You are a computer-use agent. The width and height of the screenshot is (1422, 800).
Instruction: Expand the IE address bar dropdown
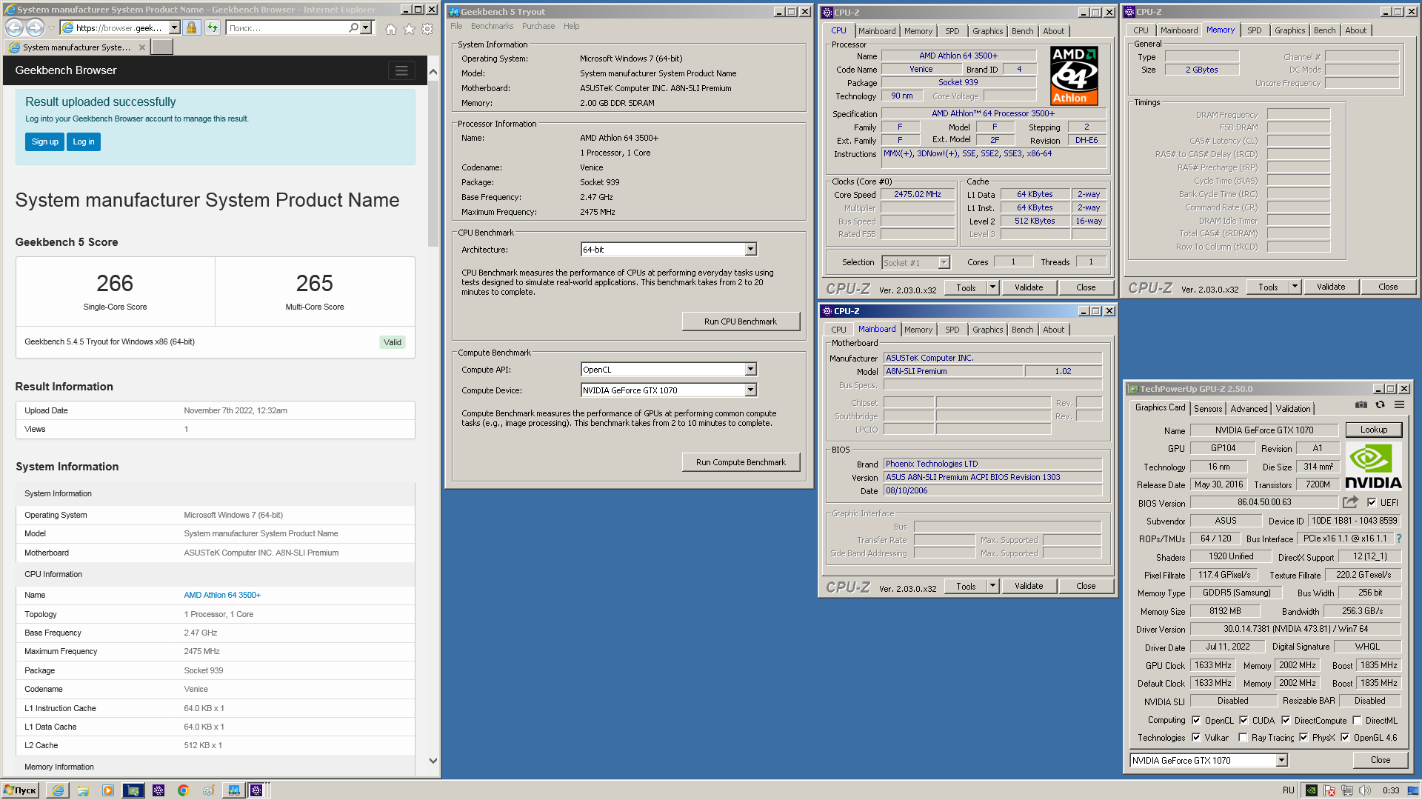coord(174,28)
